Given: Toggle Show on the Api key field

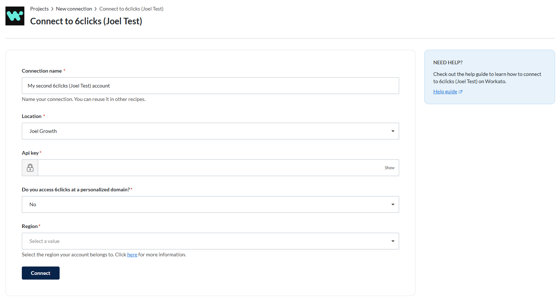Looking at the screenshot, I should coord(389,168).
